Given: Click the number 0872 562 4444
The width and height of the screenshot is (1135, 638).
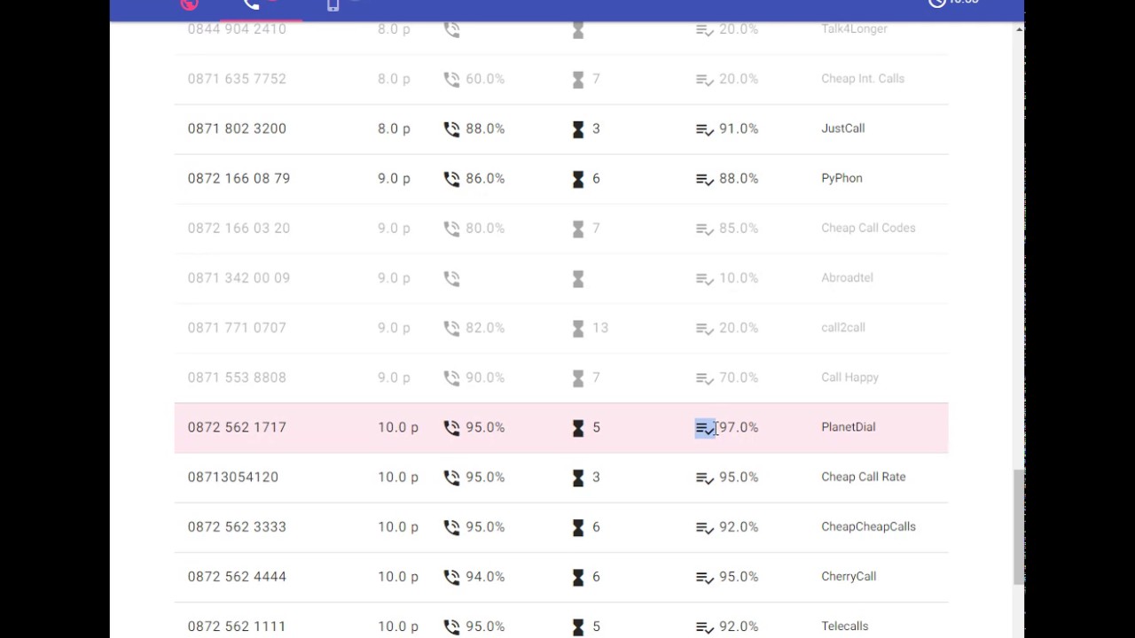Looking at the screenshot, I should click(x=237, y=577).
